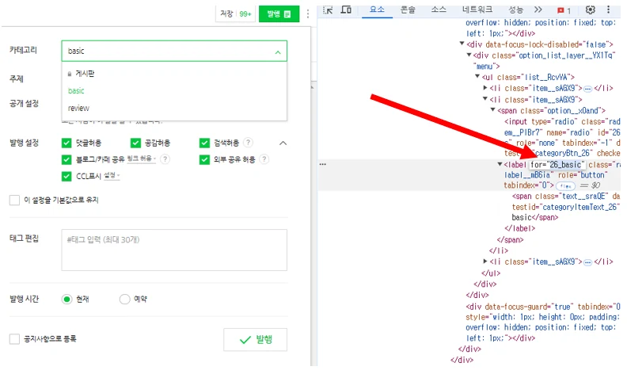Image resolution: width=627 pixels, height=378 pixels.
Task: Toggle the 검색허용 checkbox
Action: coord(204,143)
